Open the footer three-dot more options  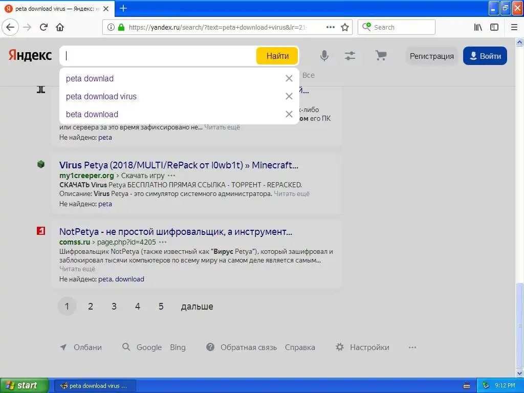click(412, 347)
